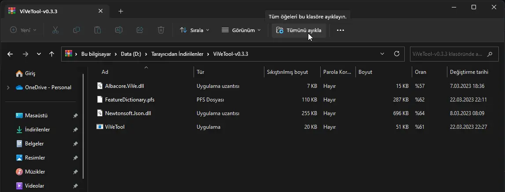The width and height of the screenshot is (505, 192).
Task: Open the Görünüm view dropdown
Action: click(x=241, y=30)
